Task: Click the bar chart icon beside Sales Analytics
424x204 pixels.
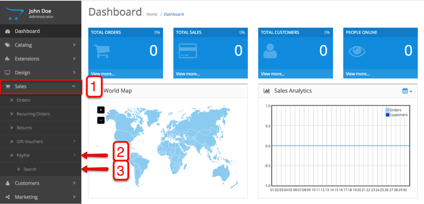Action: click(267, 91)
